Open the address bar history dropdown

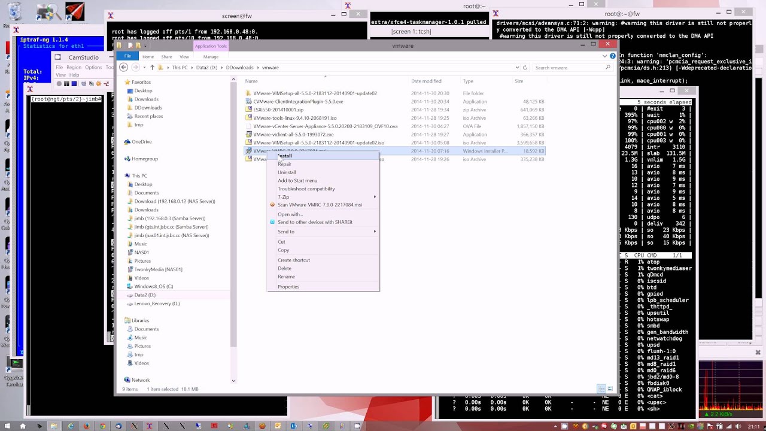point(517,68)
